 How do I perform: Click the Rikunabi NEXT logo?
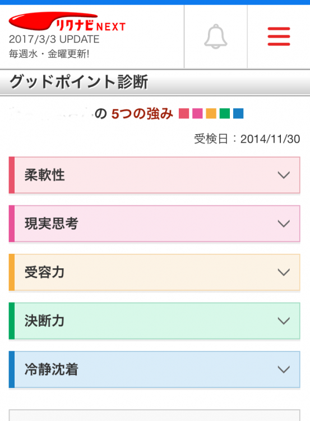pos(67,22)
